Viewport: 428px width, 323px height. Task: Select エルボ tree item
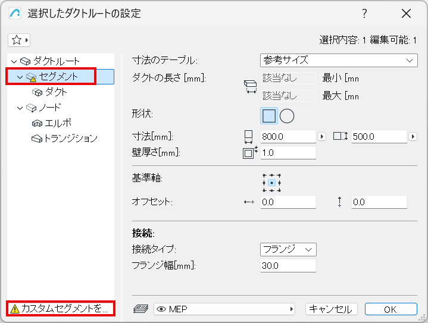point(58,123)
